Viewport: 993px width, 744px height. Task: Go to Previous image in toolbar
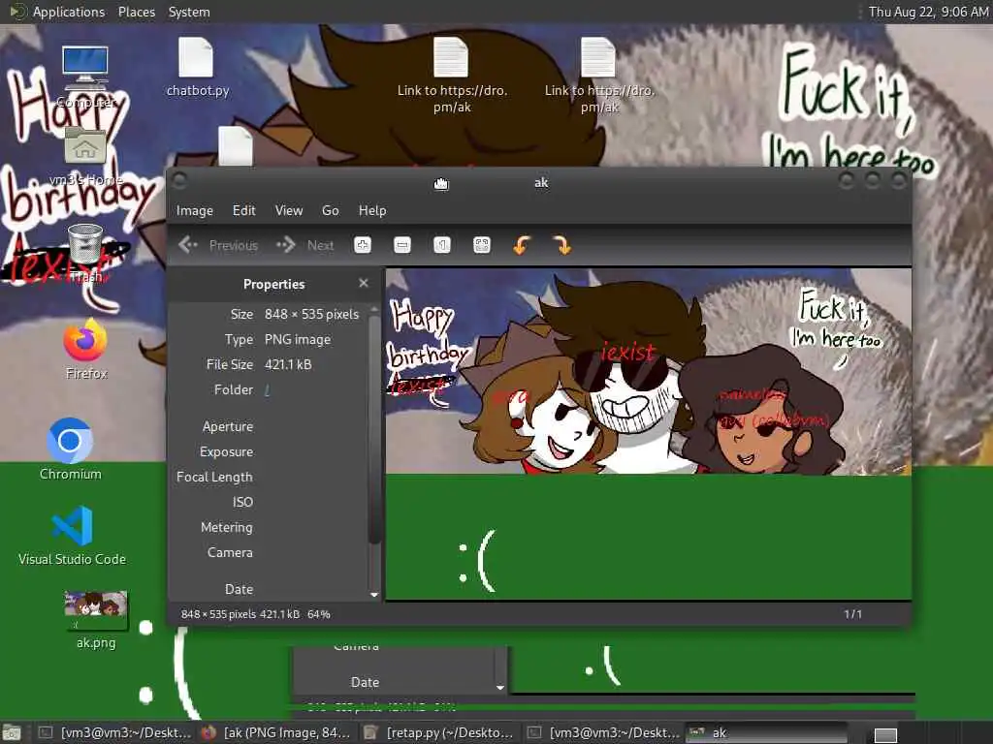pos(218,245)
